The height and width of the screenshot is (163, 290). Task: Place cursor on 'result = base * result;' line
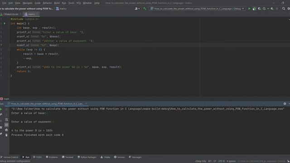click(x=41, y=54)
